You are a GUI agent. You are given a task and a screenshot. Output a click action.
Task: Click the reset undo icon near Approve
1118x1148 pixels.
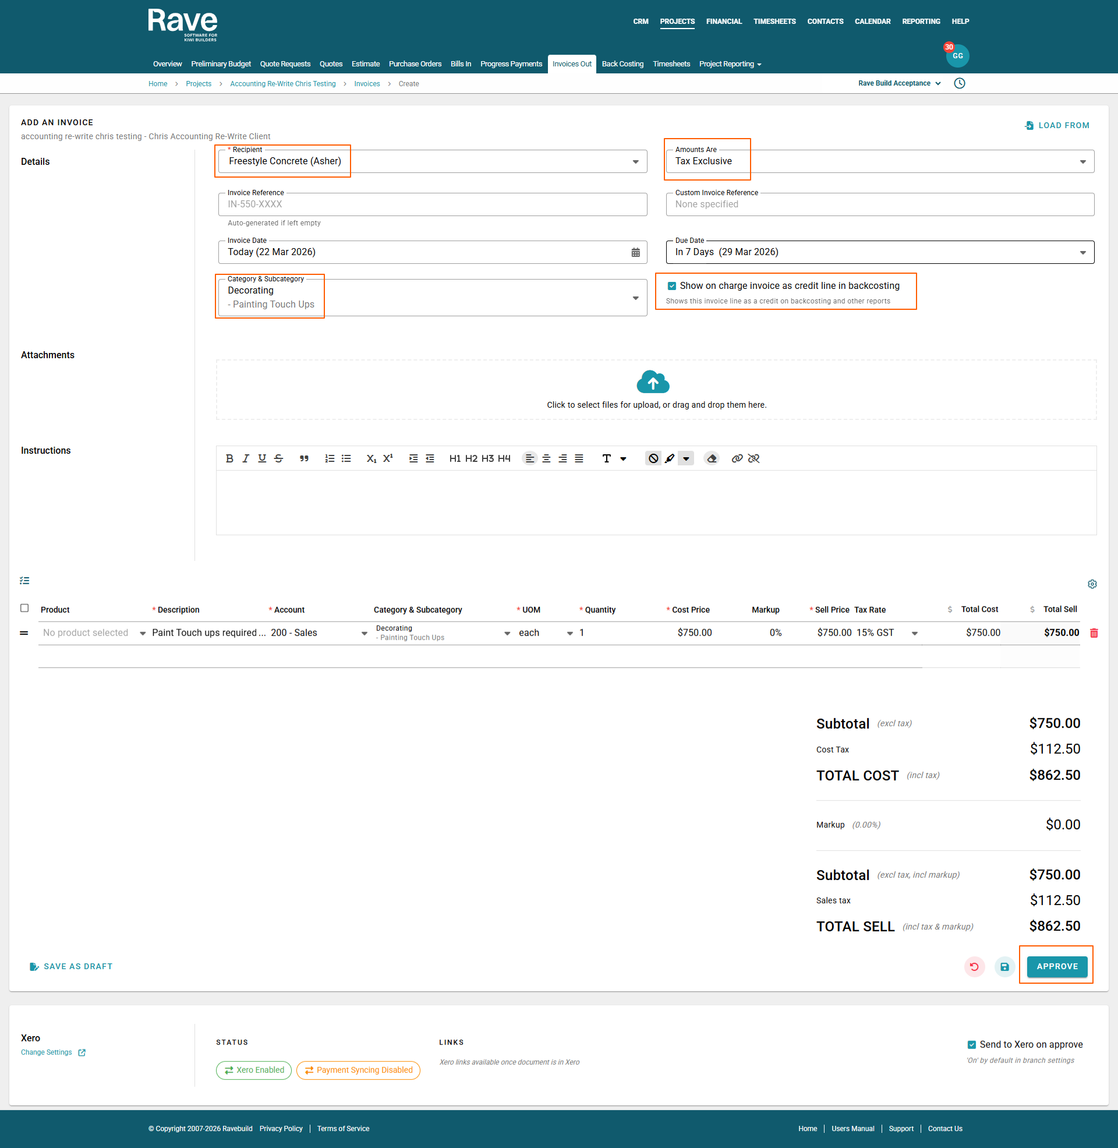[x=974, y=966]
